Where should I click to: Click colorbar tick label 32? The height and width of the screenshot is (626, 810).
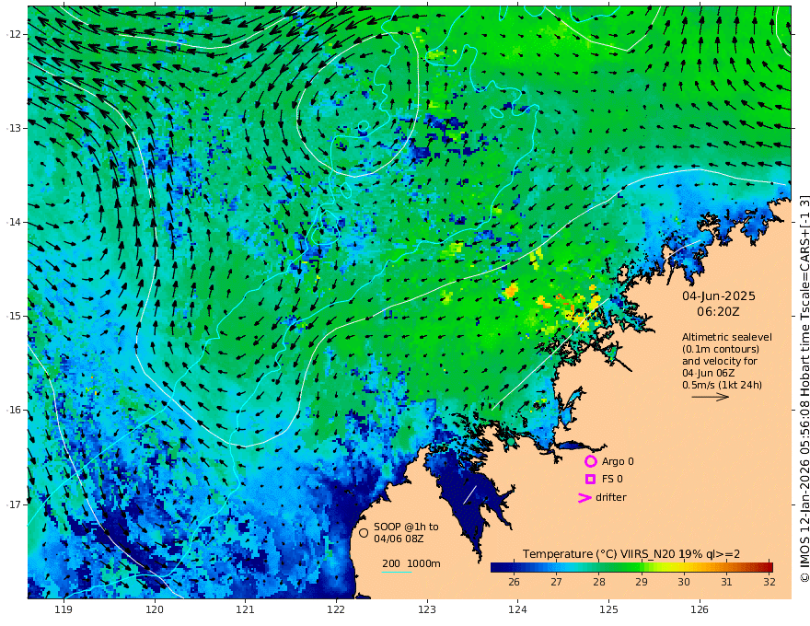(x=769, y=582)
